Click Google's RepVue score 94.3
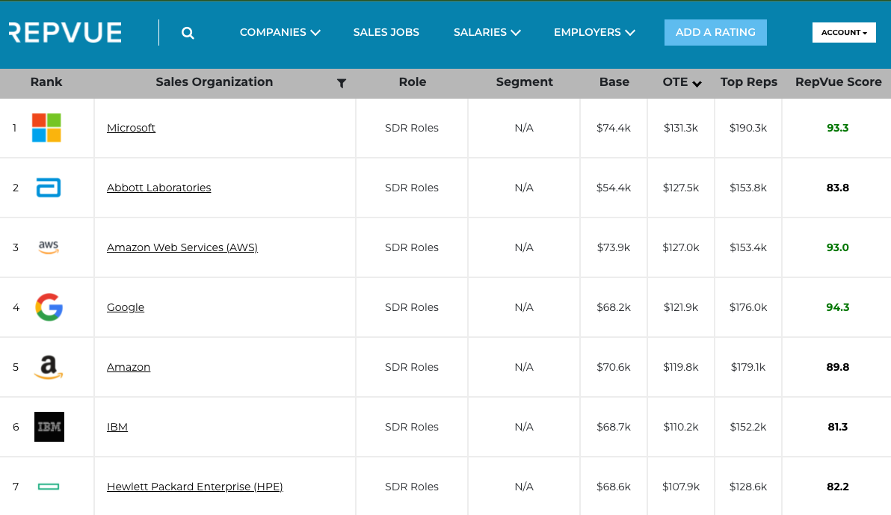This screenshot has height=515, width=891. pyautogui.click(x=838, y=307)
